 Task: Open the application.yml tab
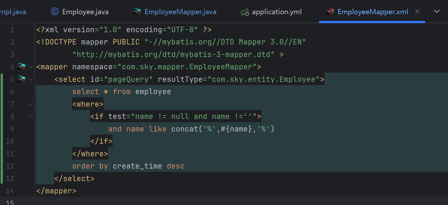coord(277,12)
